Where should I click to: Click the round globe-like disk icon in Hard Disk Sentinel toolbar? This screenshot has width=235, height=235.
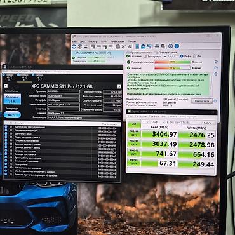click(118, 46)
